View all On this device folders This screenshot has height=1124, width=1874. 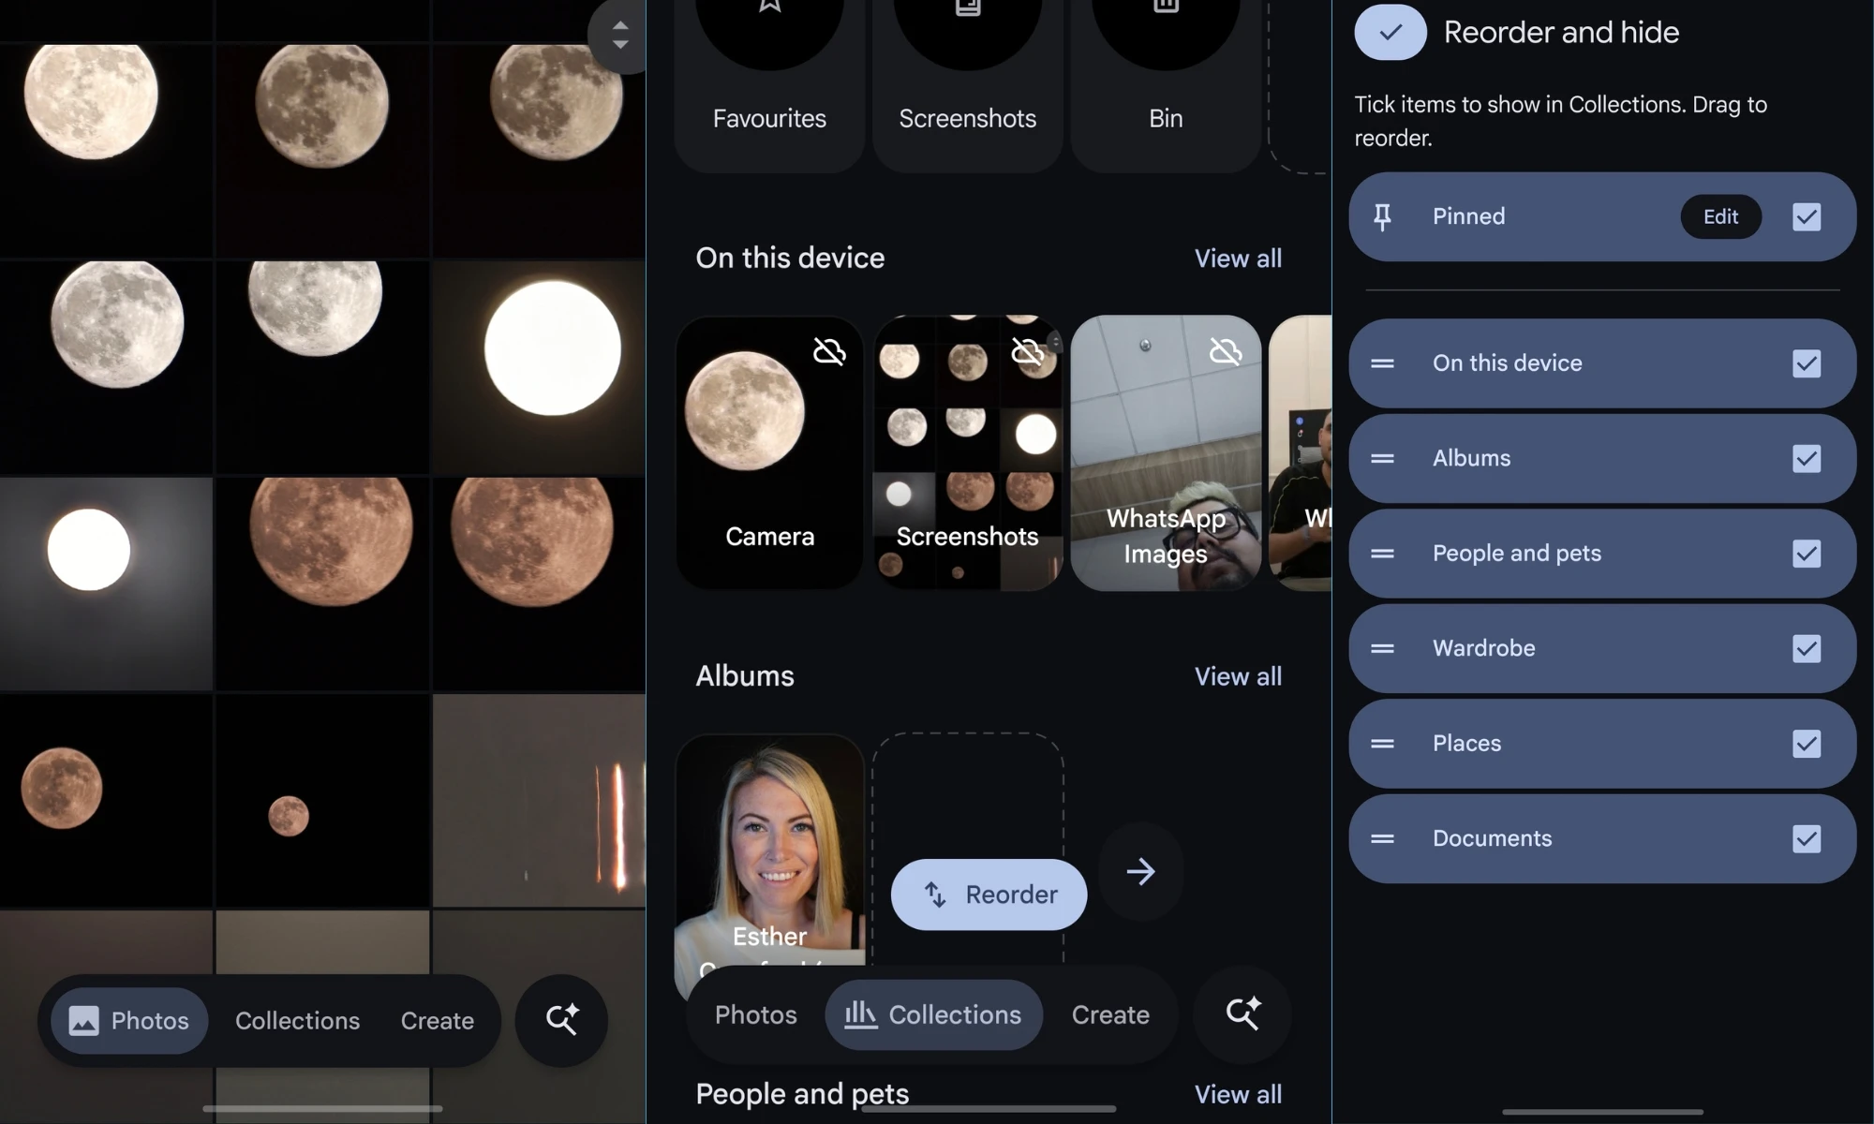[x=1238, y=259]
